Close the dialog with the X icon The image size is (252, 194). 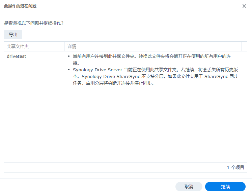[x=244, y=6]
